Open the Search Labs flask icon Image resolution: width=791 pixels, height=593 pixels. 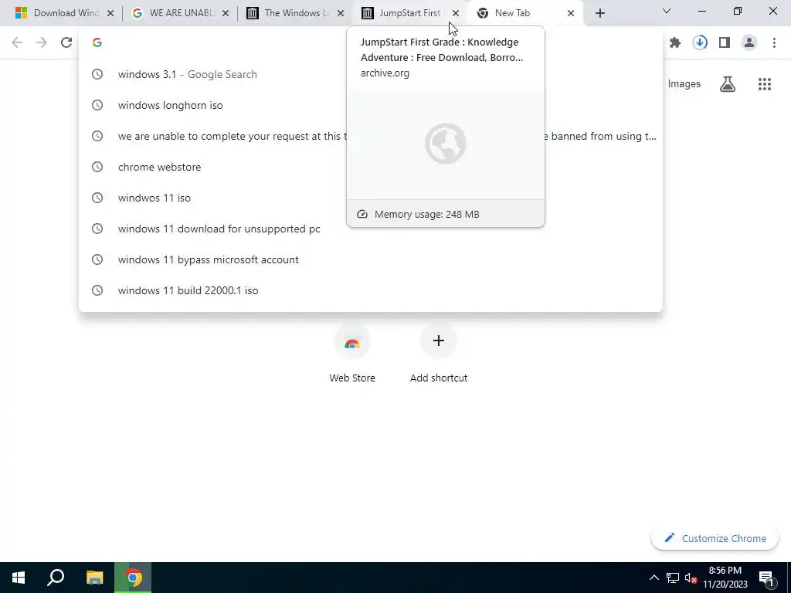728,84
